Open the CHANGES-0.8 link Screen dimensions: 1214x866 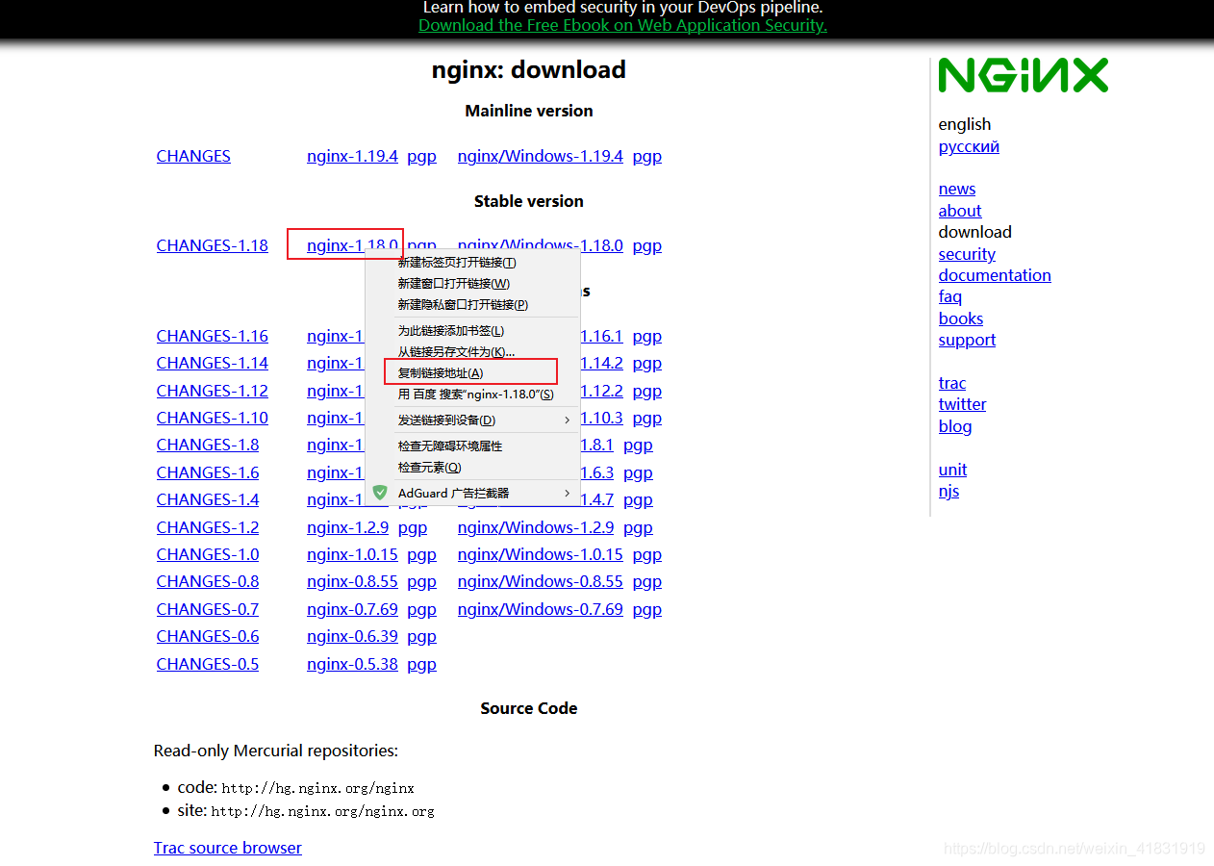point(208,581)
